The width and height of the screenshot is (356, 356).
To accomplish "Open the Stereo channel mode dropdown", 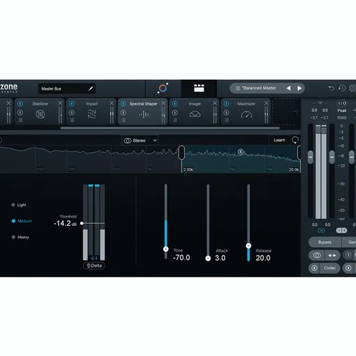I will [140, 140].
